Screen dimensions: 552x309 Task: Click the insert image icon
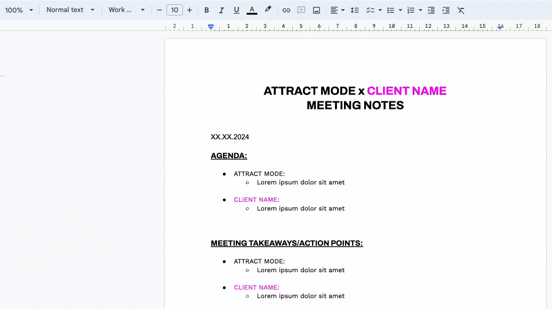pos(316,10)
